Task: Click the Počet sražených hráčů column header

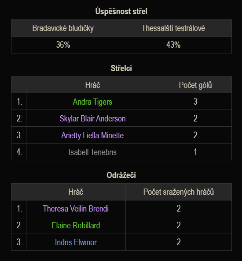Action: pyautogui.click(x=179, y=192)
